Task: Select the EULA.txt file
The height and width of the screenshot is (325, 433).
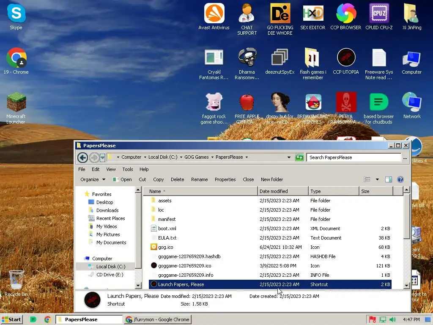Action: tap(270, 238)
